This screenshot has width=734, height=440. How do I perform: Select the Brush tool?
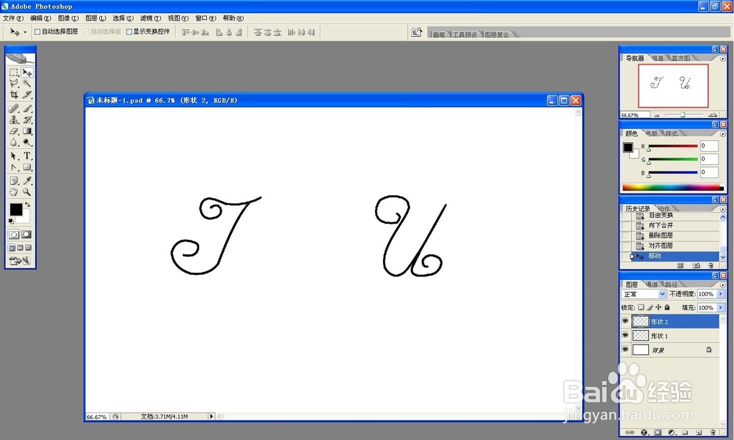click(27, 109)
